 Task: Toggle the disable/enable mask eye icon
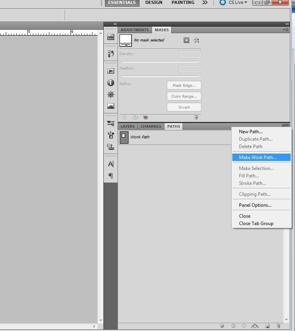[x=145, y=117]
